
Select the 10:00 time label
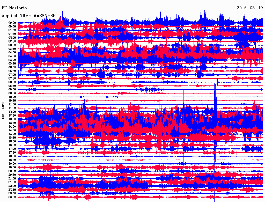tap(12, 97)
